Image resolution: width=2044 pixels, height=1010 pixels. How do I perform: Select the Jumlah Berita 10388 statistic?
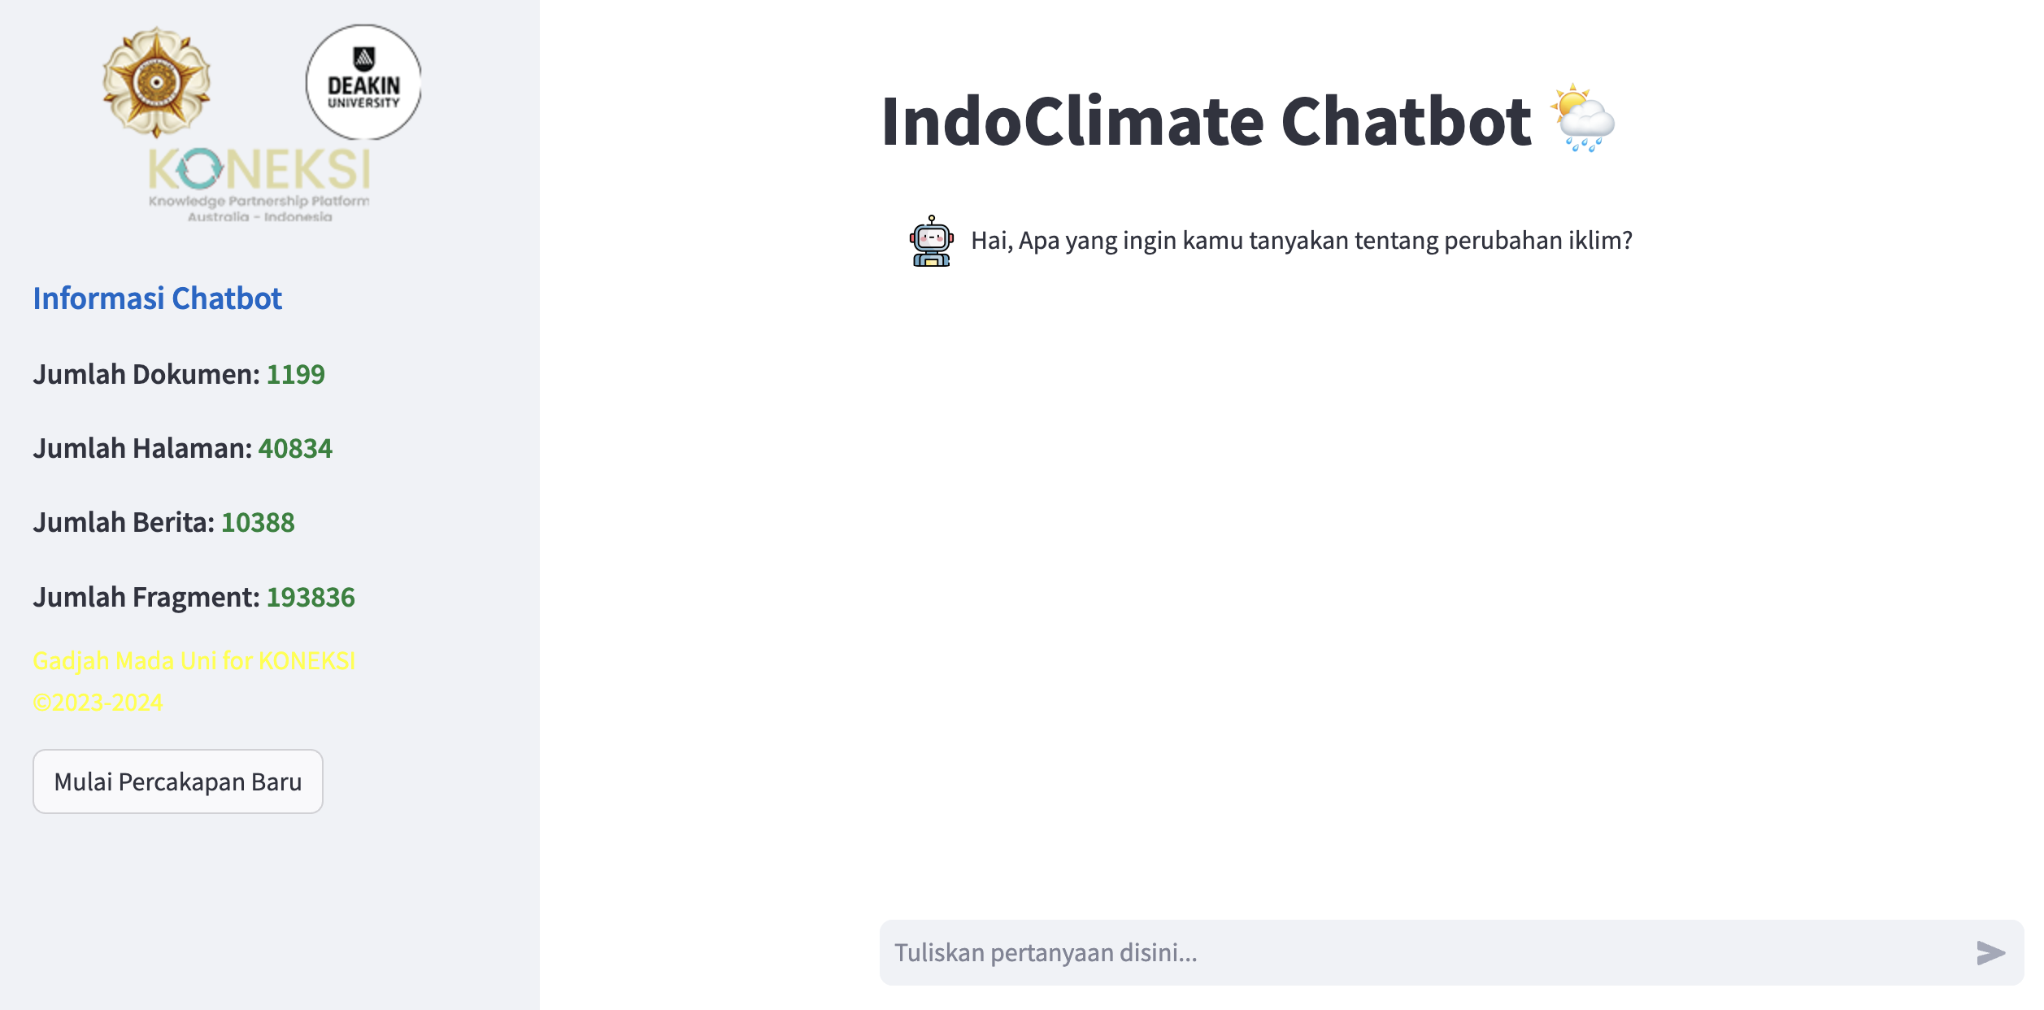[x=163, y=522]
